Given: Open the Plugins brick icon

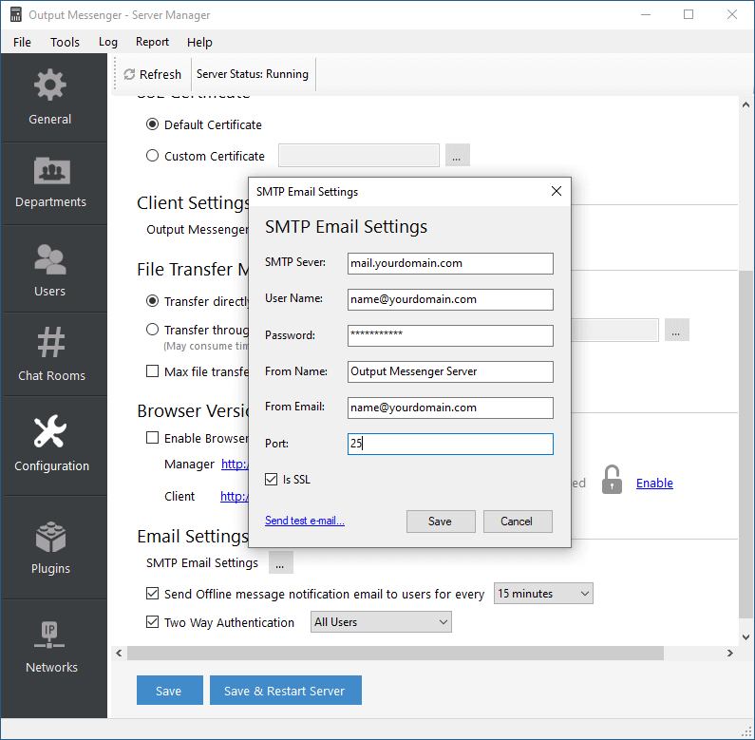Looking at the screenshot, I should pos(50,537).
